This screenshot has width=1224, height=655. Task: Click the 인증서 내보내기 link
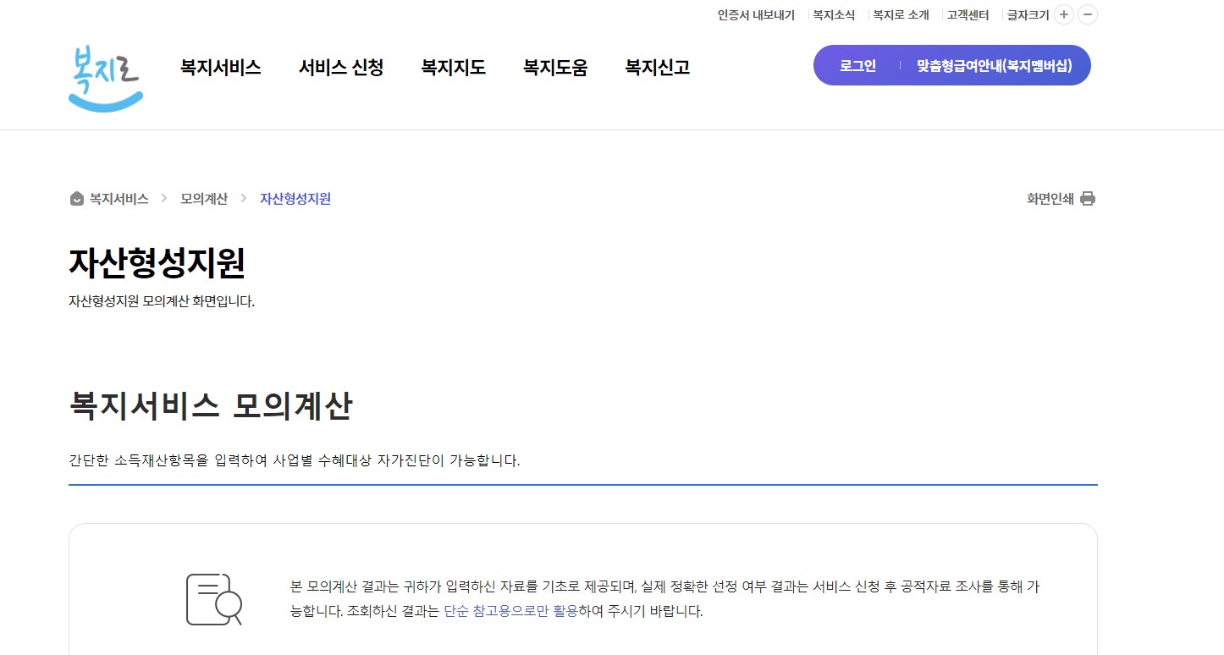(x=754, y=14)
